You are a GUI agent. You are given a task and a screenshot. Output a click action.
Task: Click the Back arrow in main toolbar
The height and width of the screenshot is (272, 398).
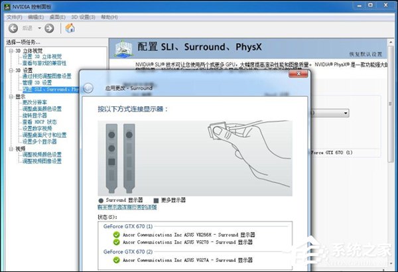(x=13, y=28)
